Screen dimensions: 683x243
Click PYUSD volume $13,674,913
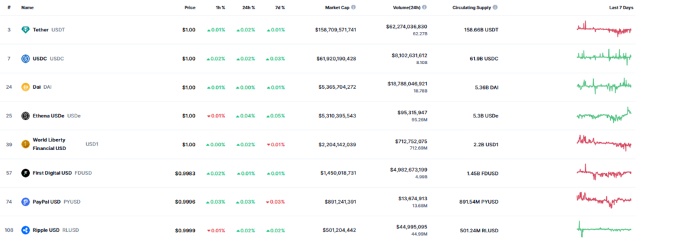click(413, 198)
